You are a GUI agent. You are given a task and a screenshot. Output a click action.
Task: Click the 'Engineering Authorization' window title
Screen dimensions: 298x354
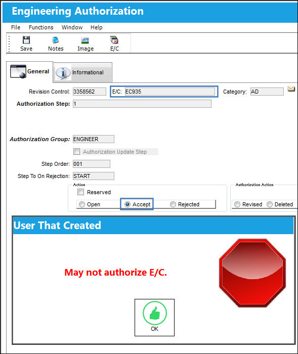pos(77,11)
